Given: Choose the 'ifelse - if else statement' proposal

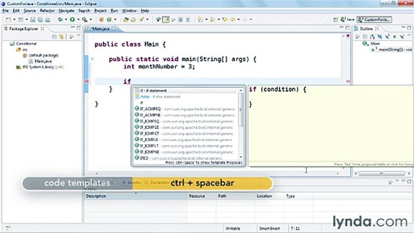Looking at the screenshot, I should point(186,96).
